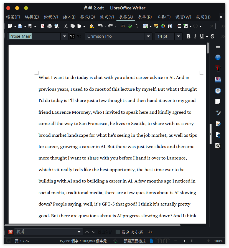This screenshot has width=229, height=248.
Task: Open the sidebar Styles panel
Action: point(218,69)
